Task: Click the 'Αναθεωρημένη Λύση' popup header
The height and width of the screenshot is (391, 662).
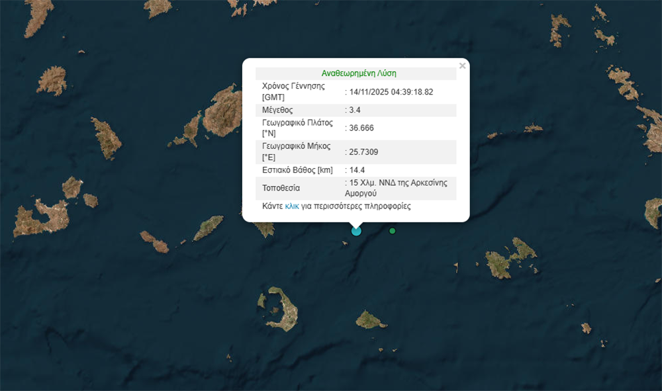Action: 359,73
